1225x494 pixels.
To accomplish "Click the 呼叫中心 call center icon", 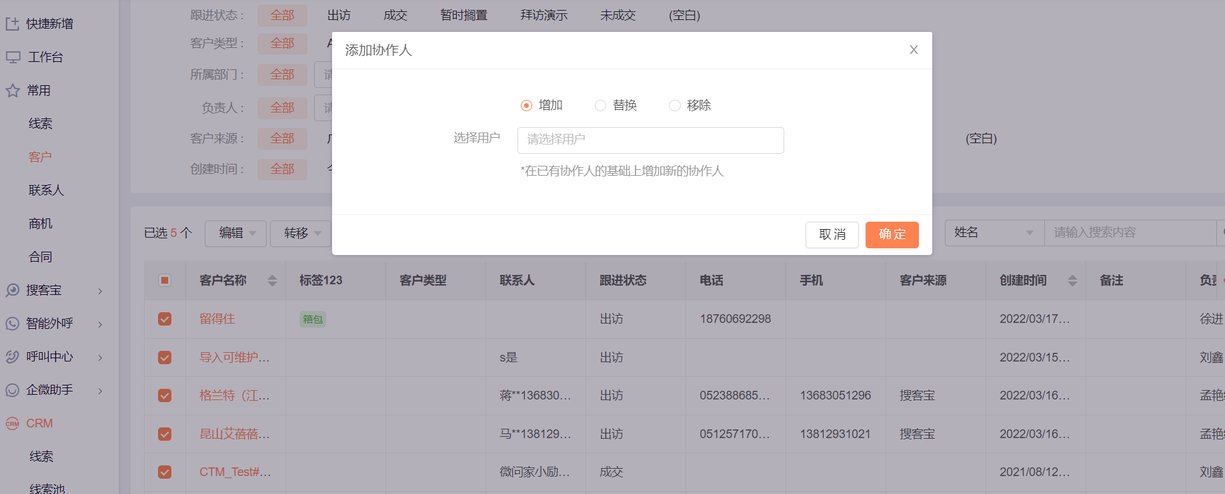I will (13, 357).
